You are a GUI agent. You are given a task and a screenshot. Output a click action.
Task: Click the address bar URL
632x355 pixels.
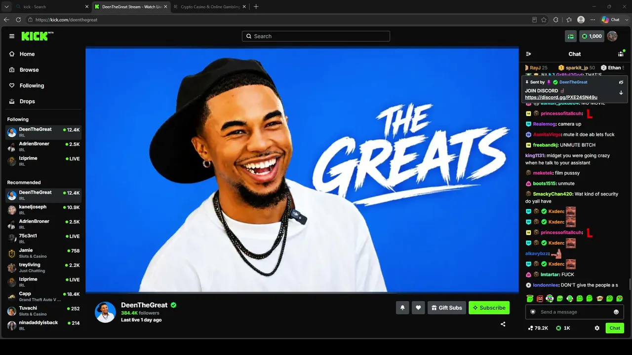66,20
